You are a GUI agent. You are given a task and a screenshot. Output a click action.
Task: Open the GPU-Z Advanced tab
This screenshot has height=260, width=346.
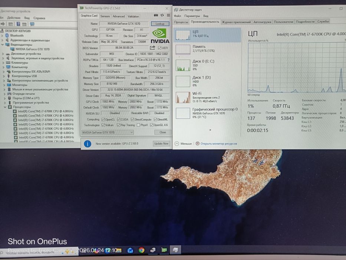click(x=119, y=16)
